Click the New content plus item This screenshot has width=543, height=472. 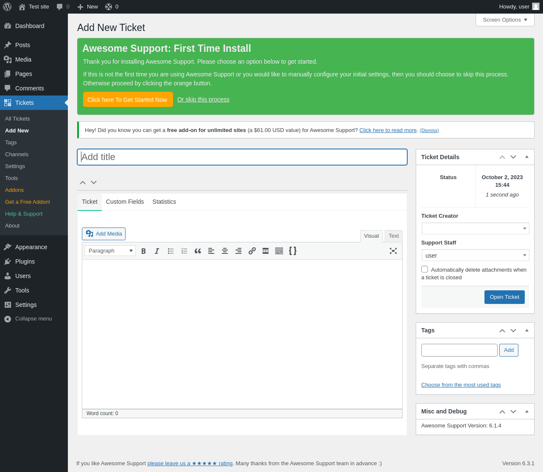[87, 7]
